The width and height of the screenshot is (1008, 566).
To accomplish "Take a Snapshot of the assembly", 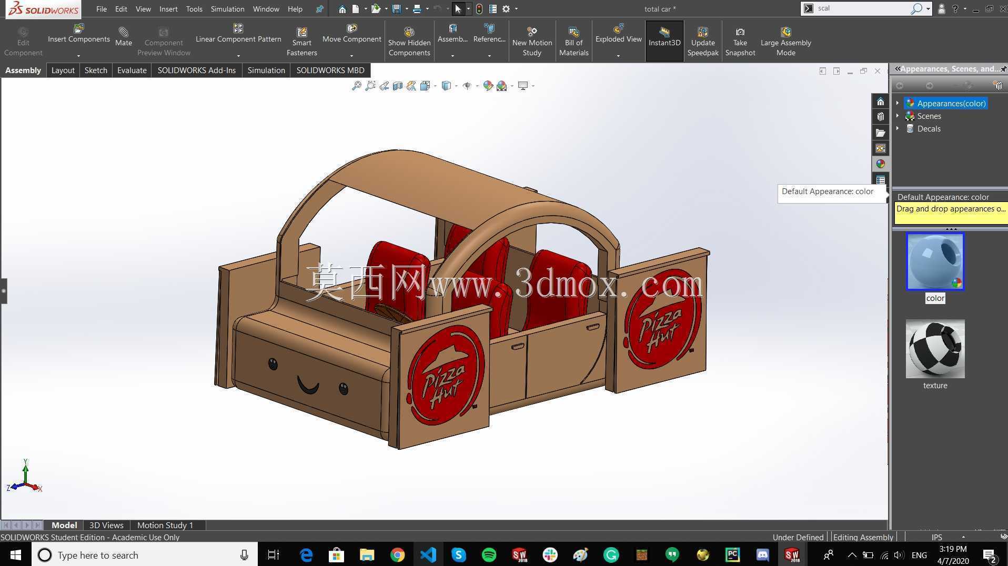I will (x=740, y=41).
